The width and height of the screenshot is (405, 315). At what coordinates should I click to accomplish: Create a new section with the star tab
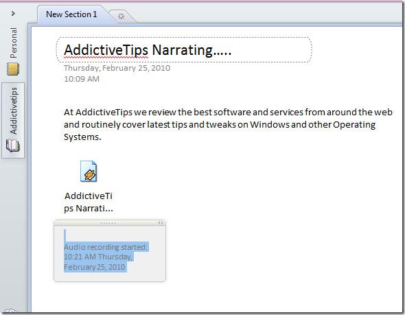[121, 16]
